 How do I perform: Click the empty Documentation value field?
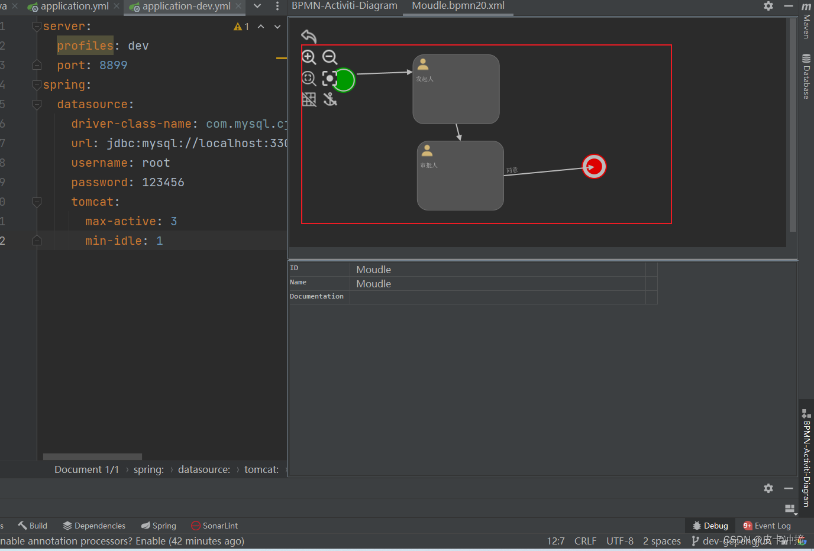click(x=498, y=297)
